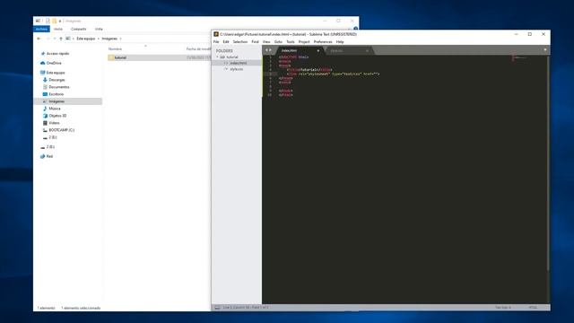Close the index.html tab
Image resolution: width=574 pixels, height=323 pixels.
[318, 50]
